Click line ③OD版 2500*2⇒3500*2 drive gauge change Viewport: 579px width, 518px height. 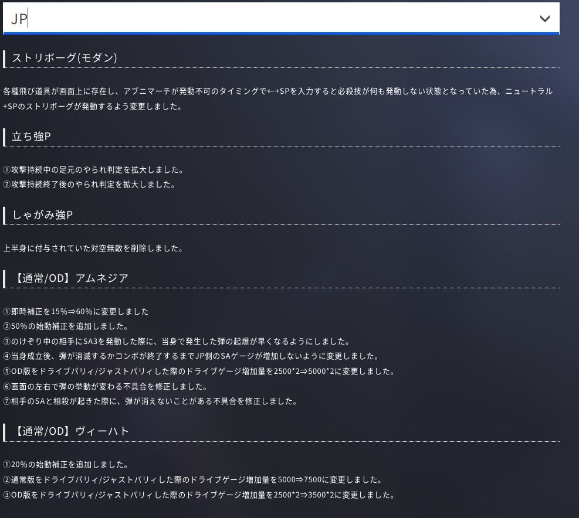click(199, 495)
